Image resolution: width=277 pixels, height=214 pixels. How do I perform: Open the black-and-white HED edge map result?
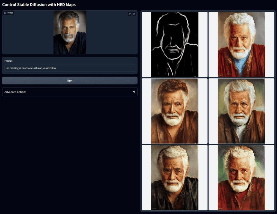tap(175, 44)
